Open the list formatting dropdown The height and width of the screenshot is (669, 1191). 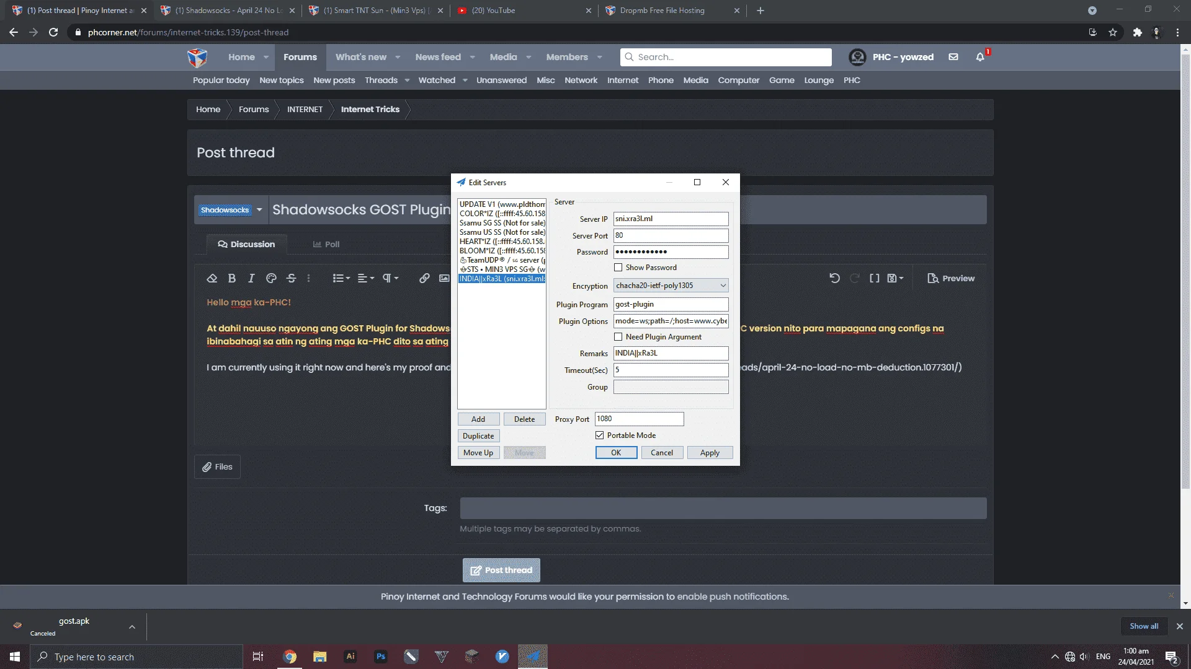[341, 279]
